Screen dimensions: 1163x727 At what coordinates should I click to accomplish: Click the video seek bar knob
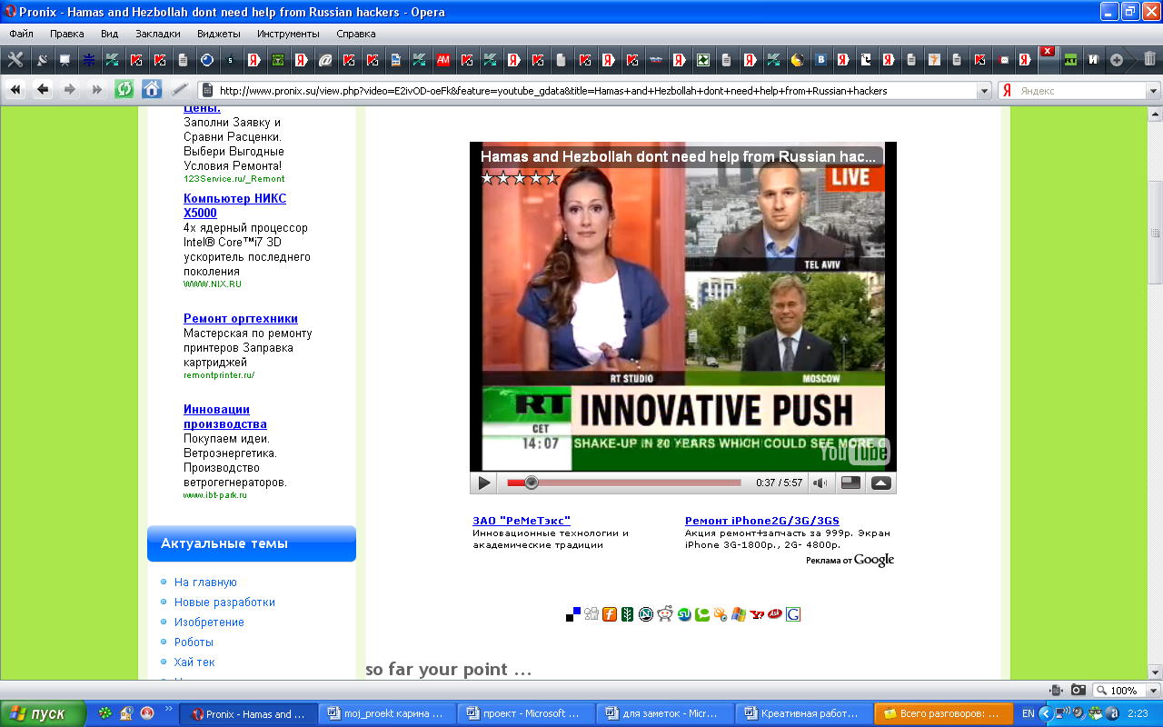532,483
